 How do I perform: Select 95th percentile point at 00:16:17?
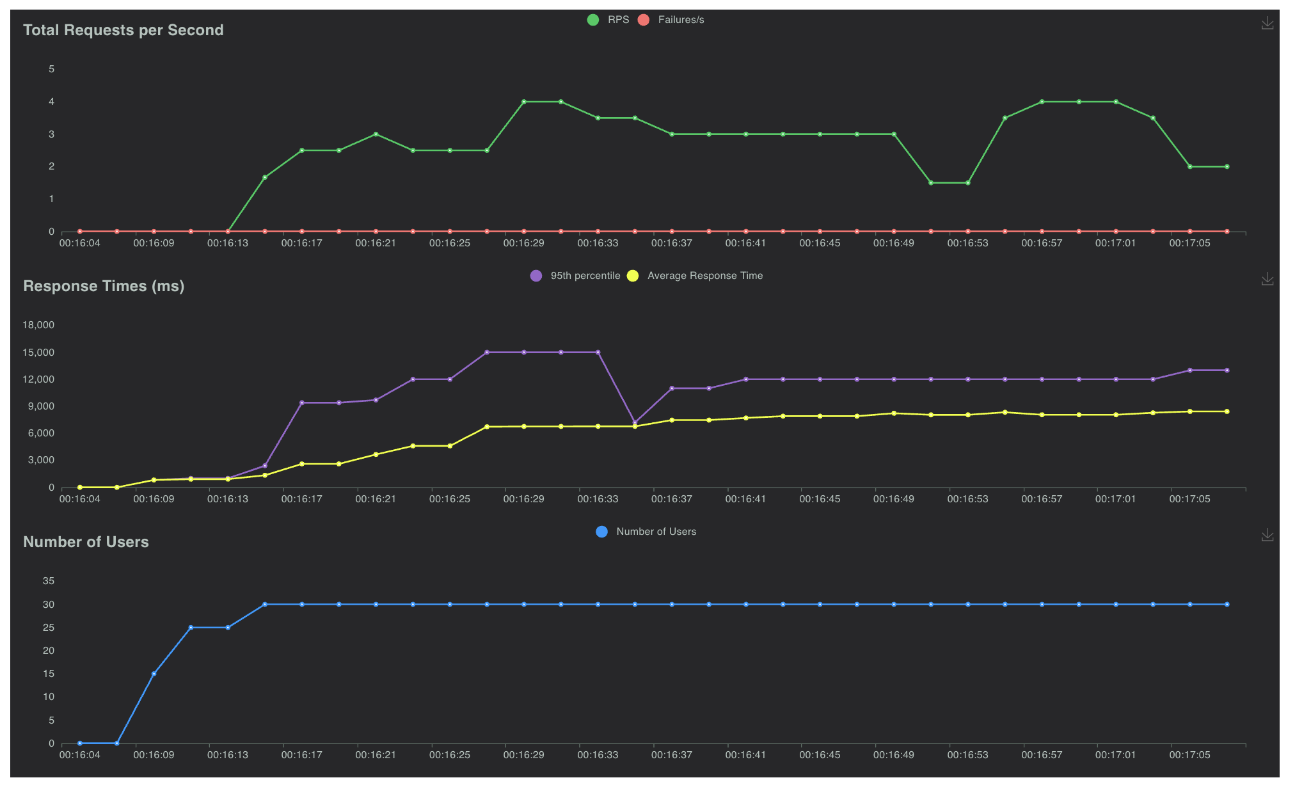[x=302, y=402]
